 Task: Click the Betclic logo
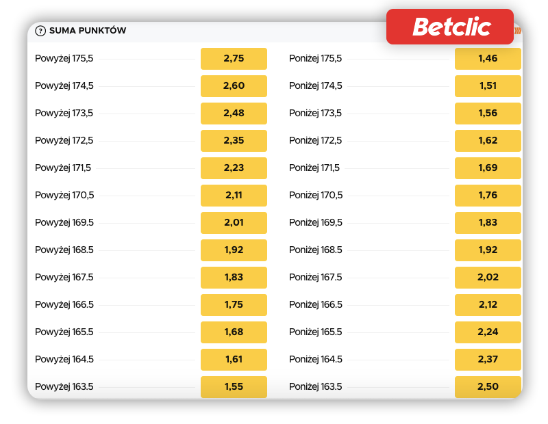click(450, 27)
